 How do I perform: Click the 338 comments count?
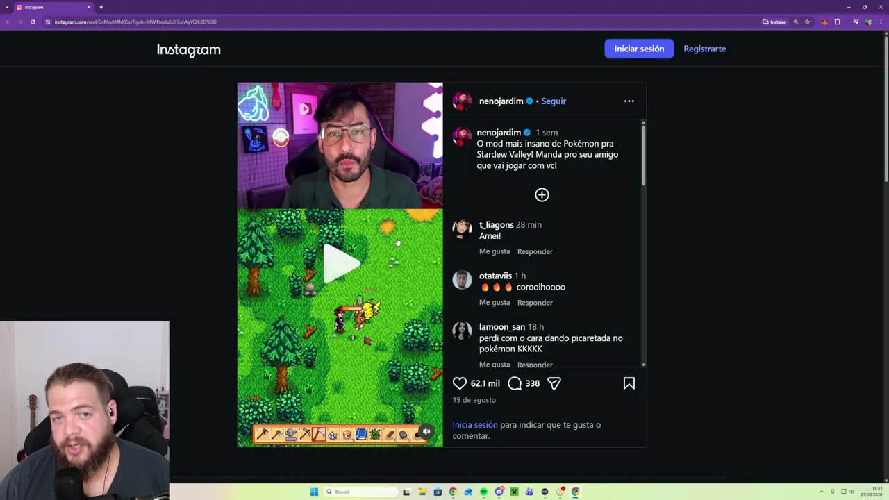click(533, 384)
